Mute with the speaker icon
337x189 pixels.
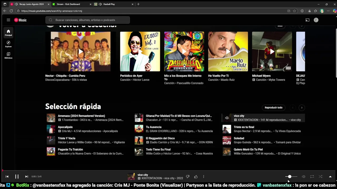[x=304, y=177]
